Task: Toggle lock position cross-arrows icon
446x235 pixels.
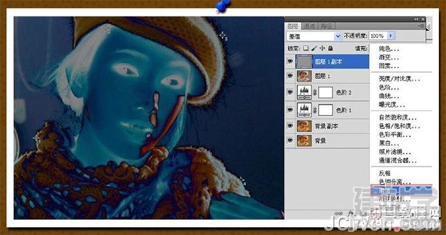Action: [x=322, y=48]
